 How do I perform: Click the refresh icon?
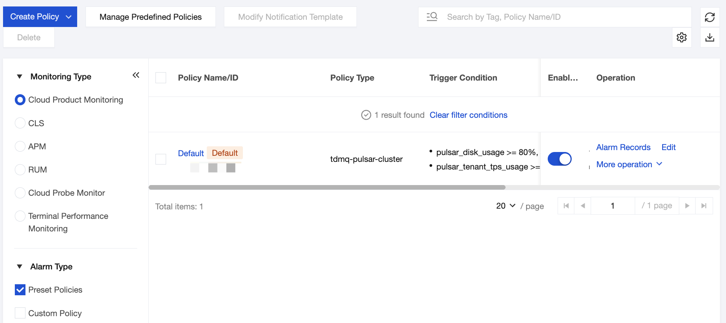click(x=710, y=17)
